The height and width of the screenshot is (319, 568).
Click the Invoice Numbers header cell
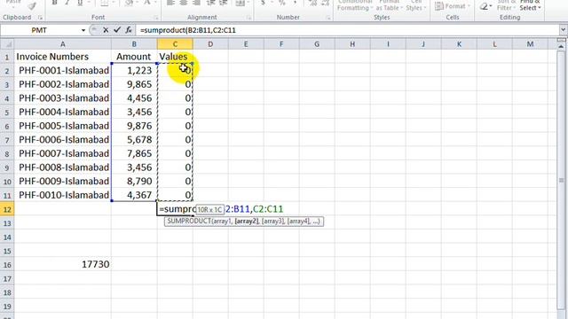tap(63, 57)
